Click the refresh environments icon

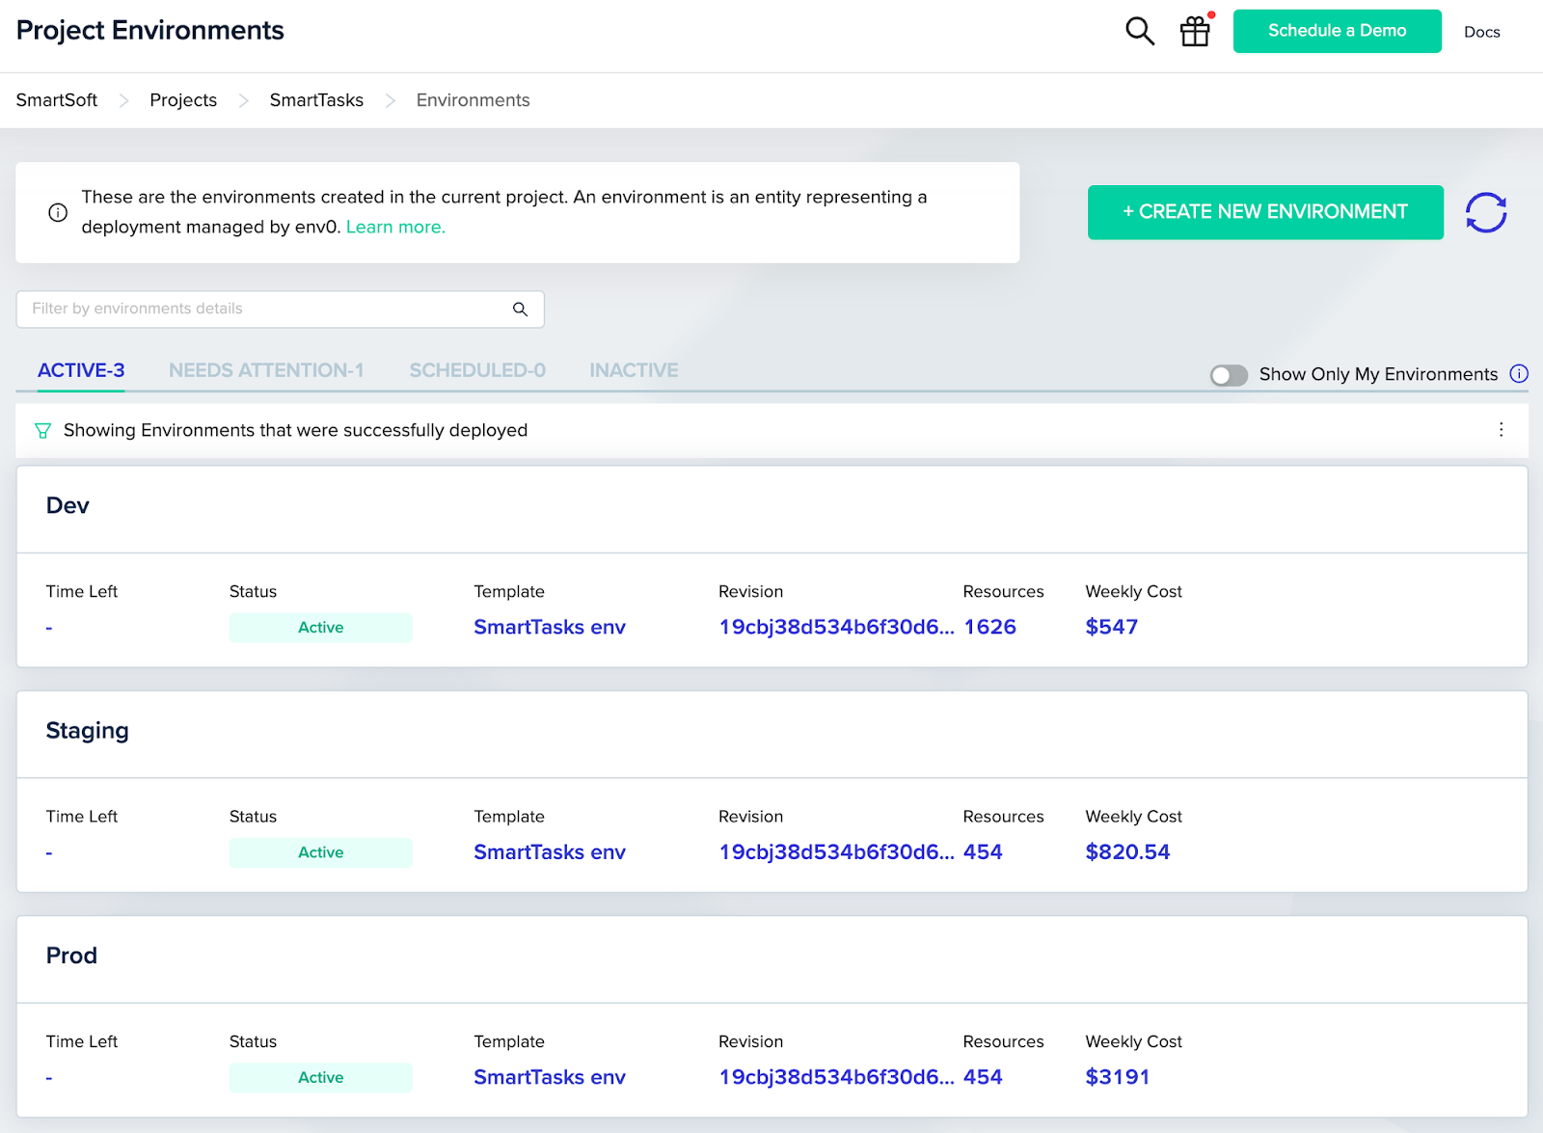point(1486,212)
